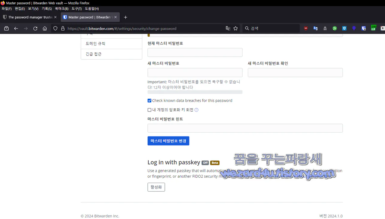Click the translate extension icon in the toolbar
This screenshot has height=219, width=385.
315,28
